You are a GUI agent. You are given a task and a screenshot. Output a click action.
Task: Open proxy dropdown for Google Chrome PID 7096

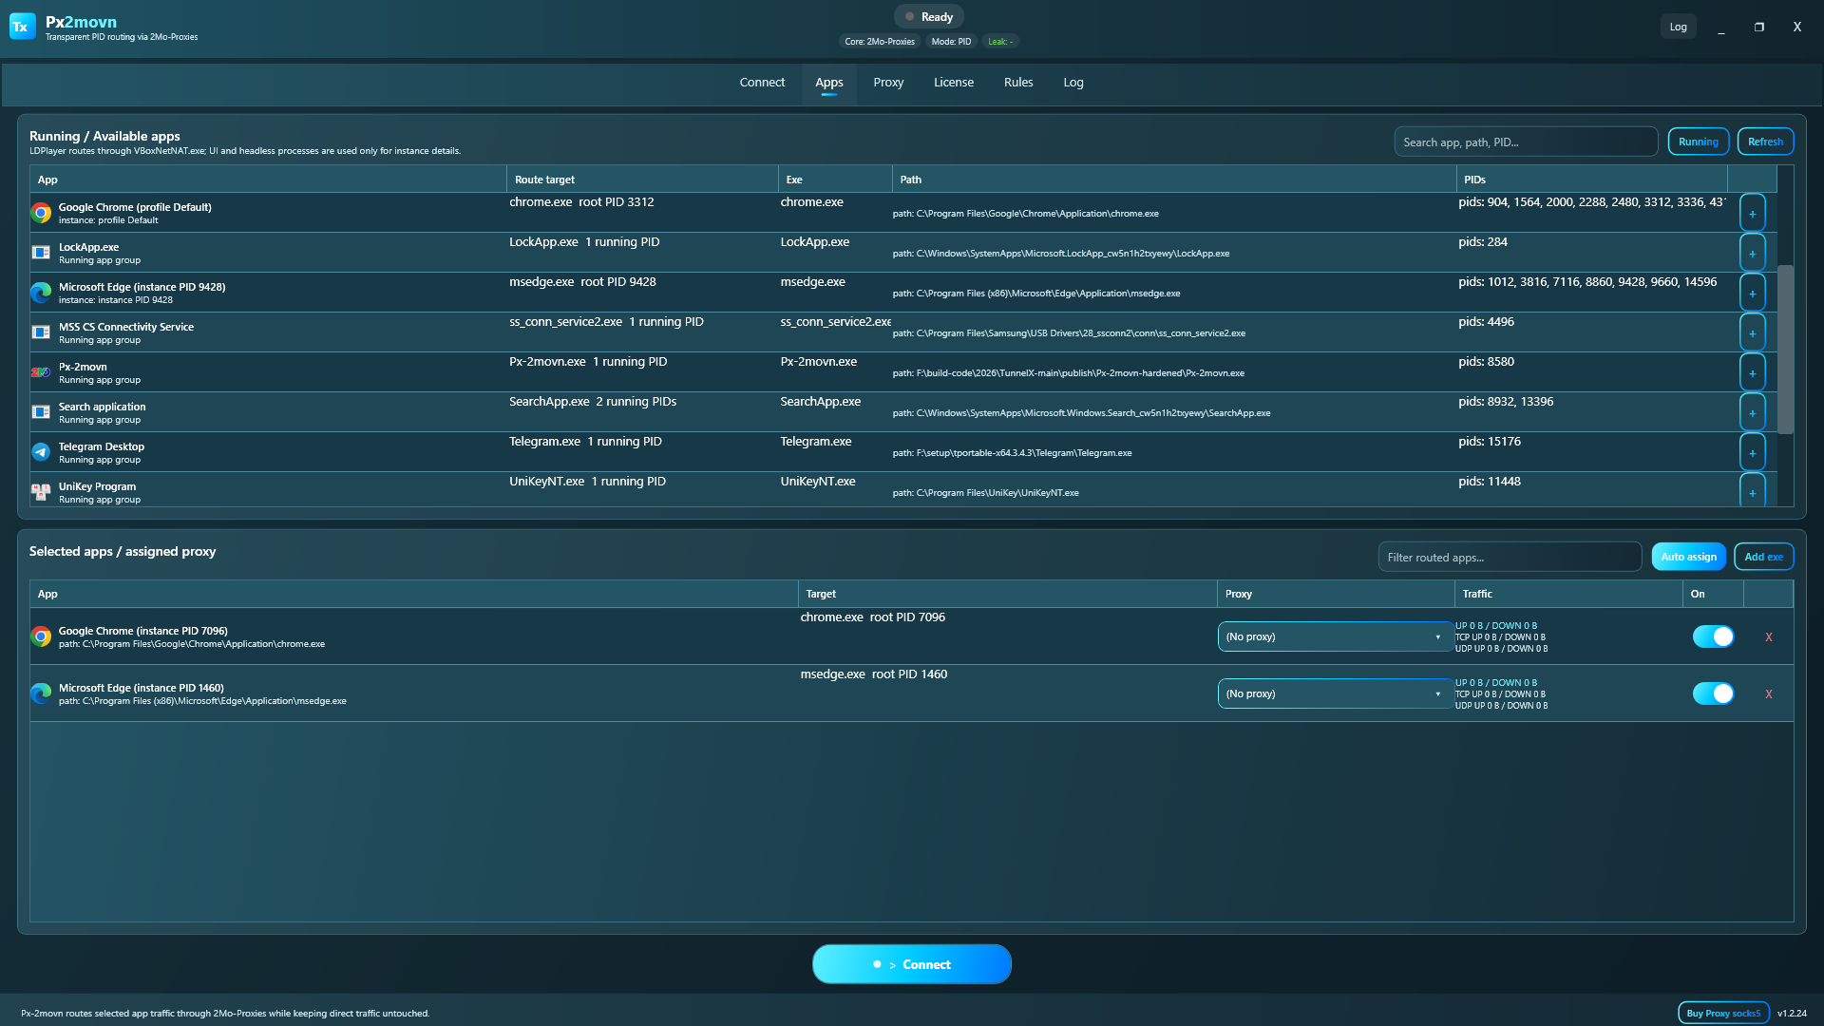click(x=1335, y=636)
